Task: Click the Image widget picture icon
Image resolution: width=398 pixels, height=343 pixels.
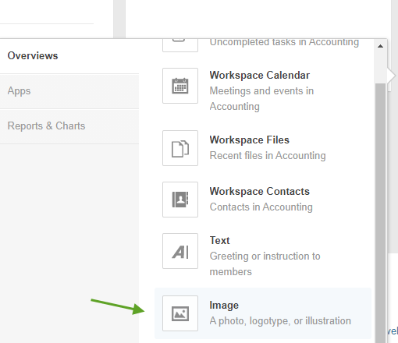Action: 180,313
